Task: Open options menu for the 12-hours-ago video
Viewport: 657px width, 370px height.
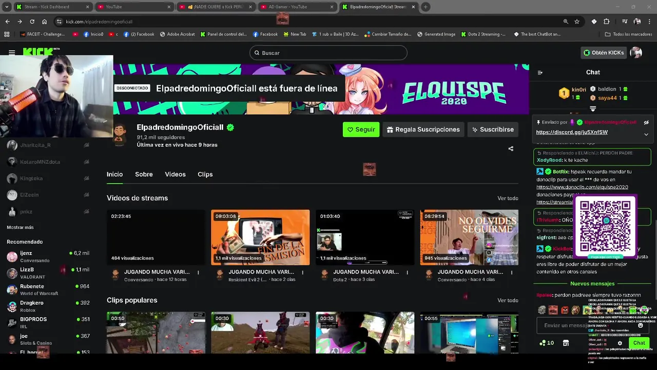Action: (198, 272)
